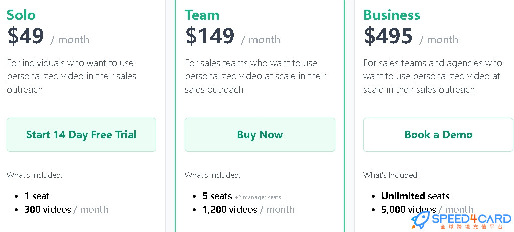The height and width of the screenshot is (232, 514).
Task: Click the Book a Demo button
Action: (438, 135)
